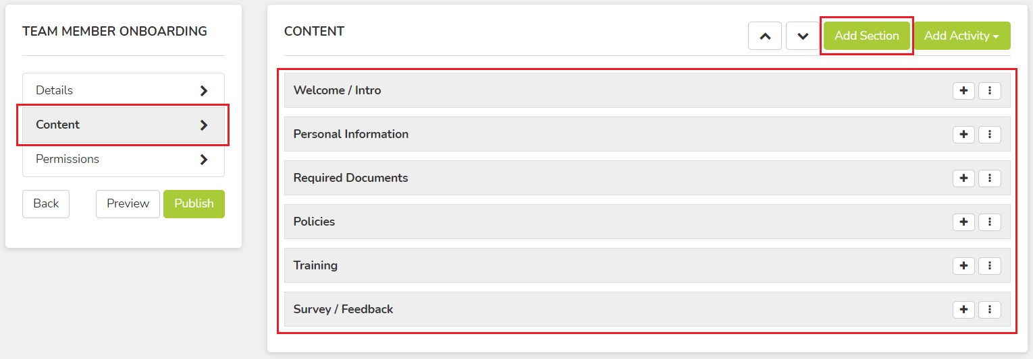This screenshot has width=1033, height=359.
Task: Click the plus icon on Survey / Feedback
Action: pyautogui.click(x=963, y=310)
